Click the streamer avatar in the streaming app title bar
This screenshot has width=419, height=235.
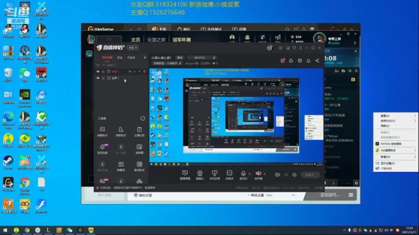click(270, 48)
